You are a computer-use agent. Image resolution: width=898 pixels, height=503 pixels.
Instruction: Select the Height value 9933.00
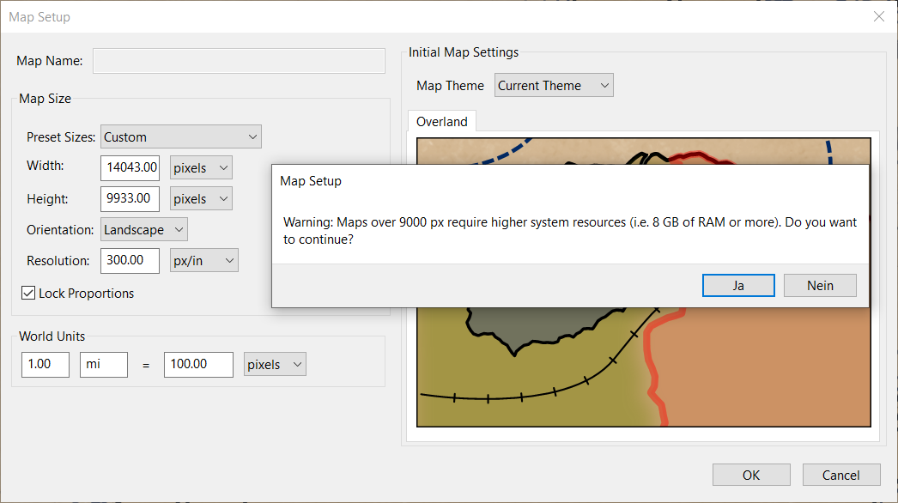point(130,198)
